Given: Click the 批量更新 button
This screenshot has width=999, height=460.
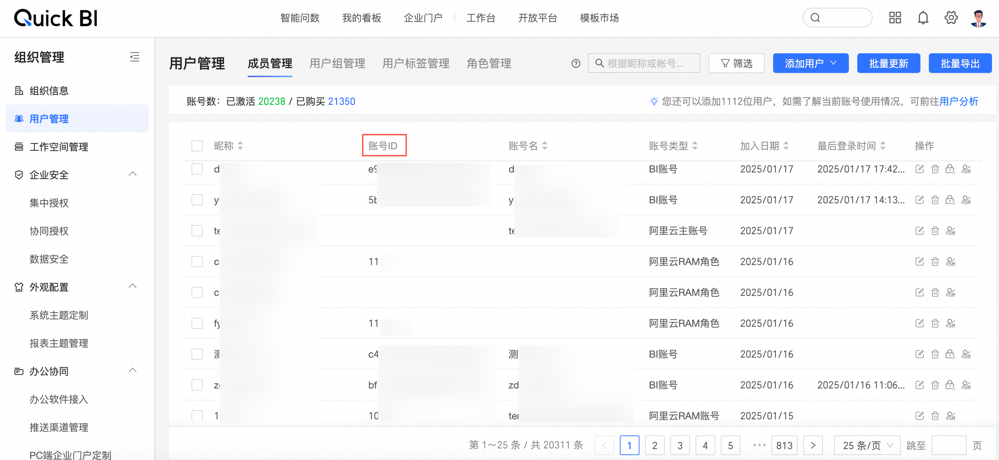Looking at the screenshot, I should [x=889, y=63].
